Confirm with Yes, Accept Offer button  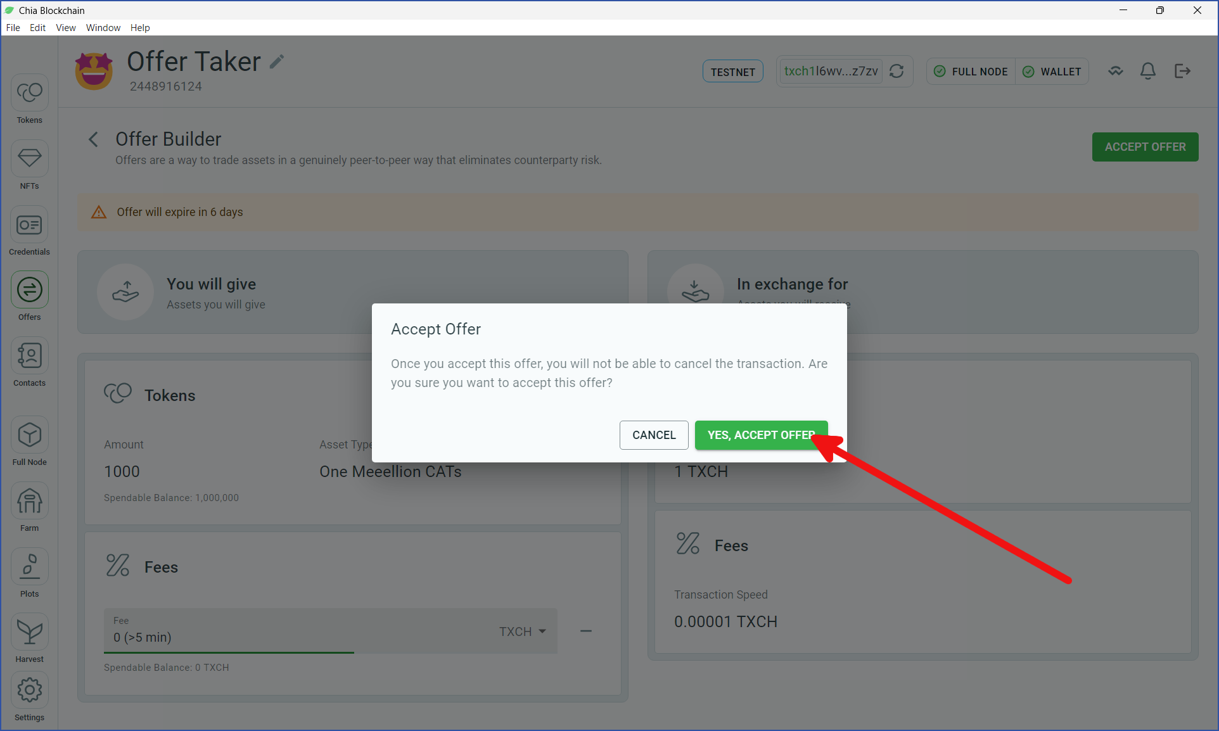761,435
